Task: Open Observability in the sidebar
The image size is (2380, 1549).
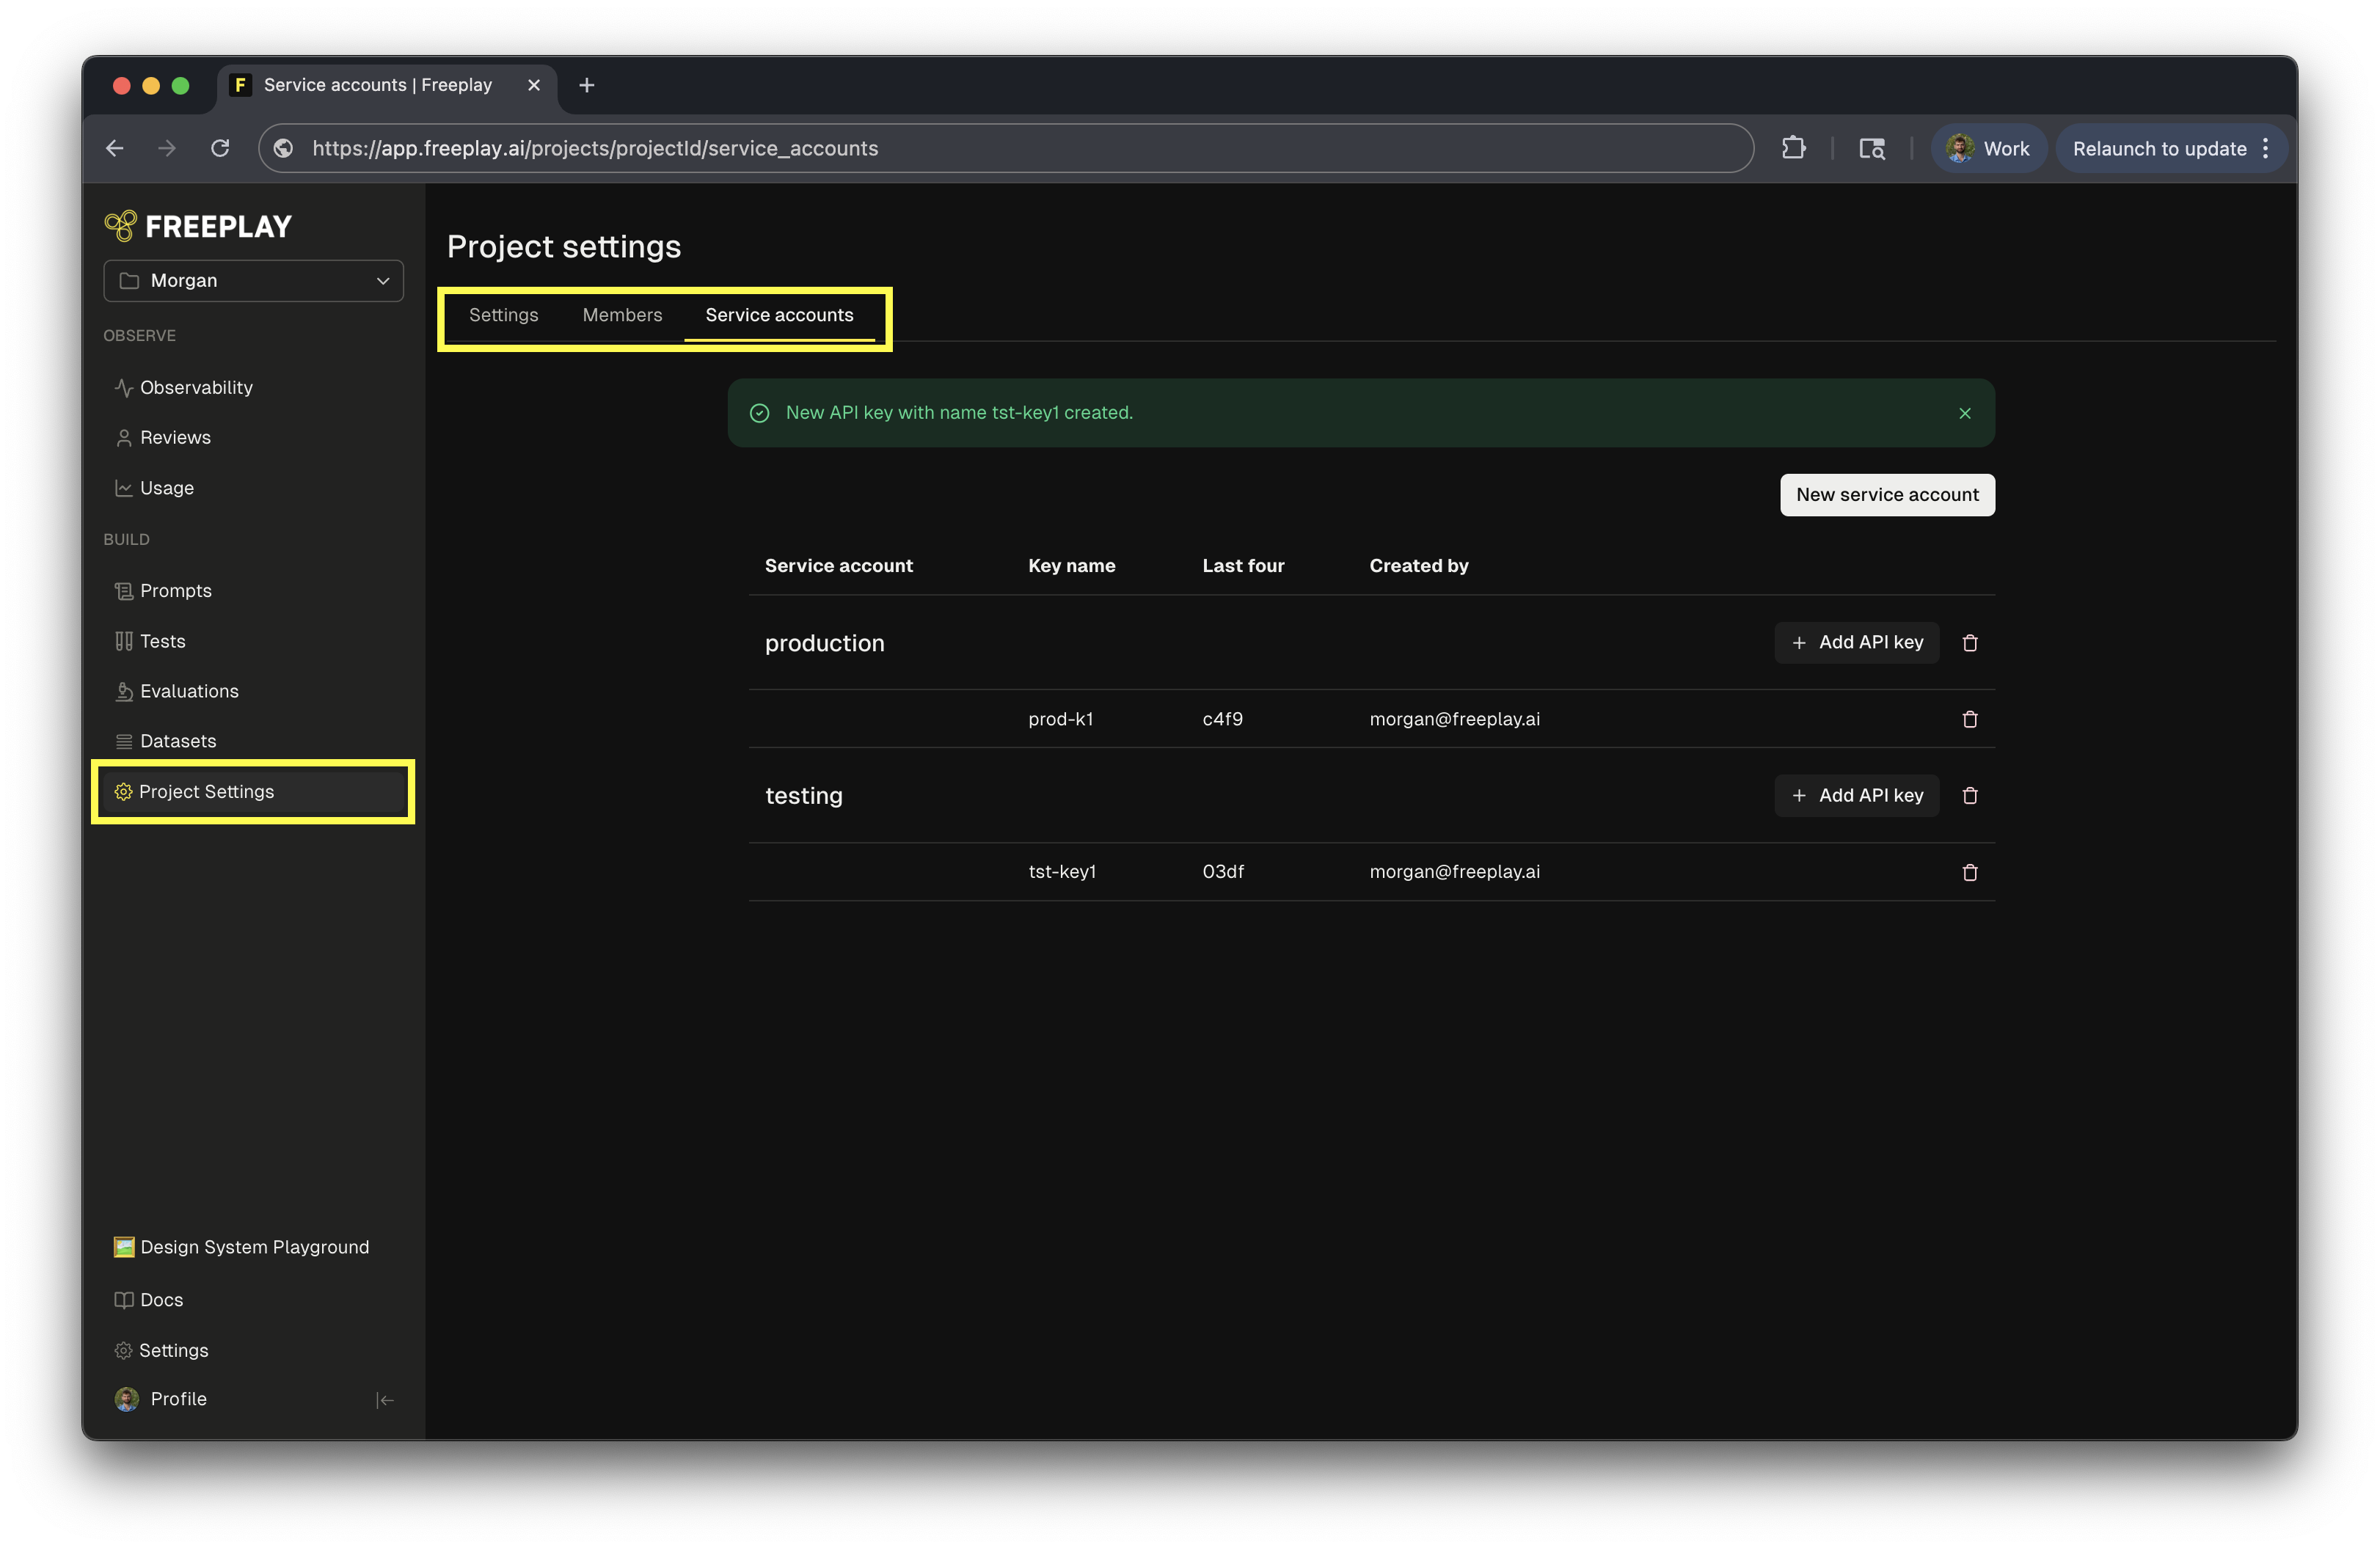Action: click(x=196, y=387)
